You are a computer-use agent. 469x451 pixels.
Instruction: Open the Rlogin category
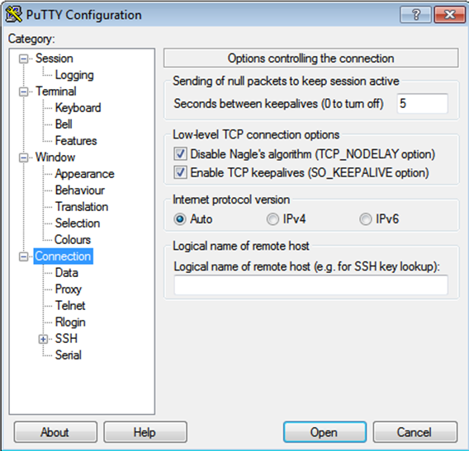coord(70,322)
